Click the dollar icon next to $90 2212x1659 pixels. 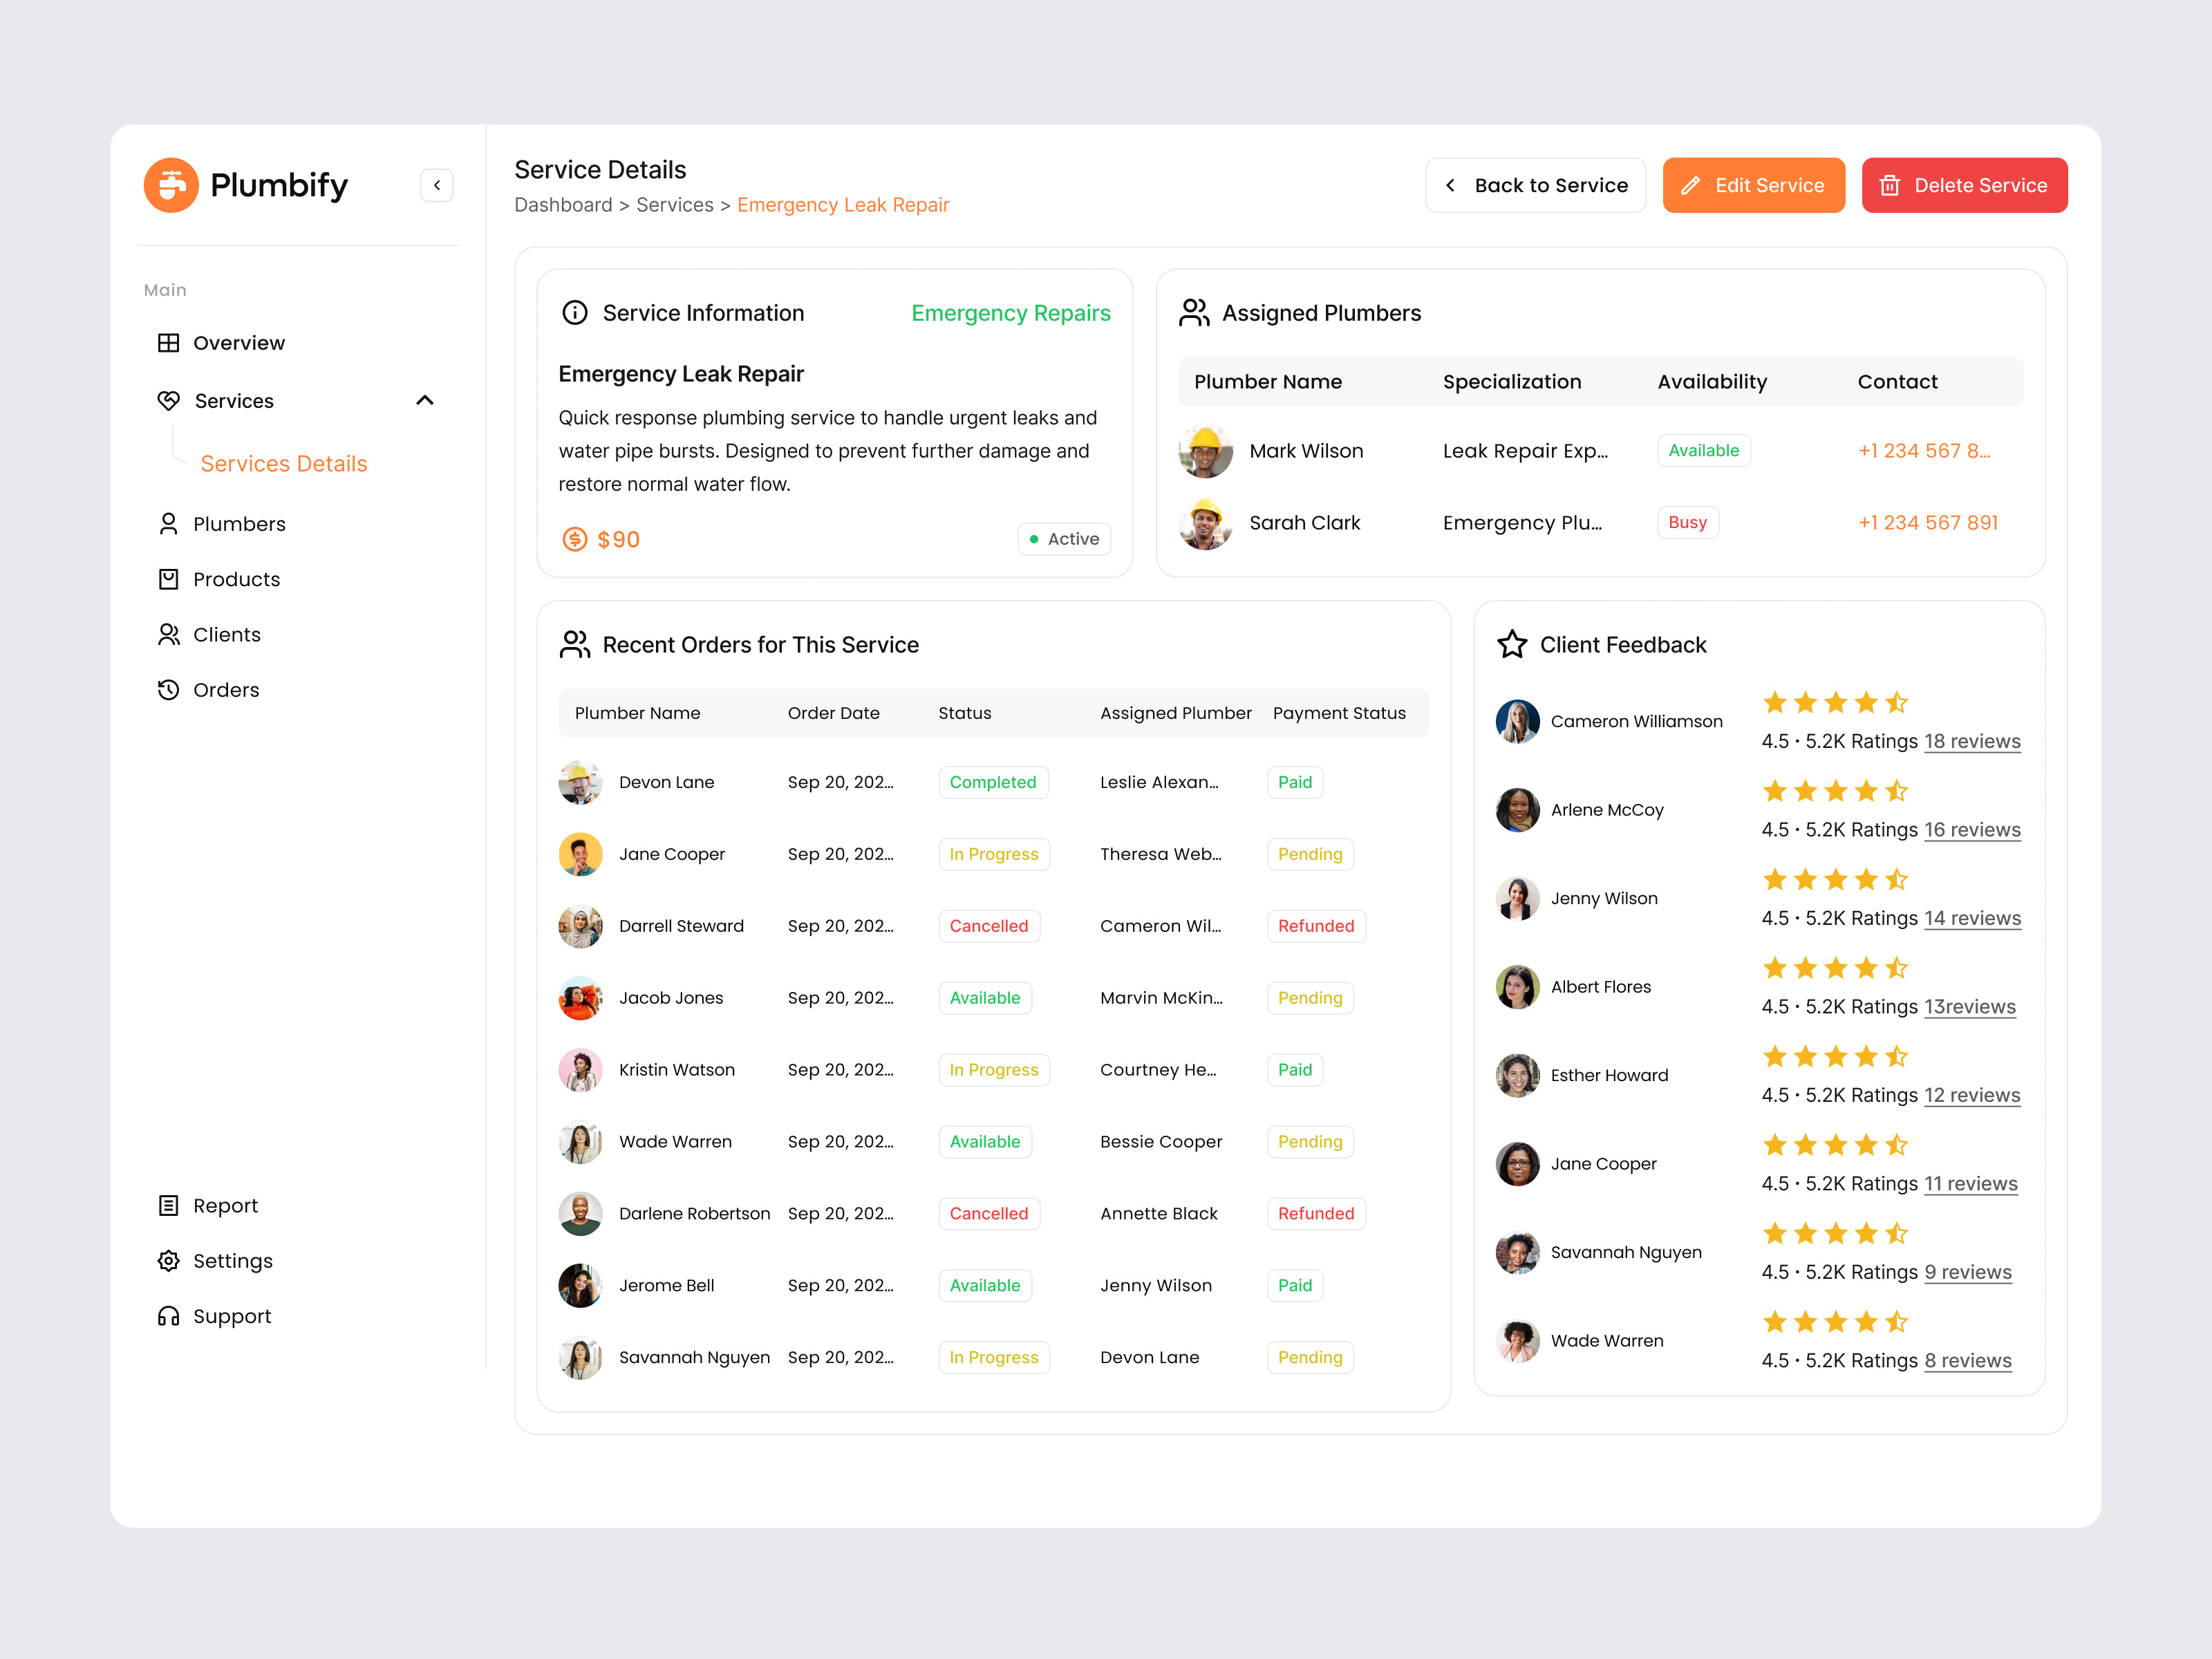[574, 539]
